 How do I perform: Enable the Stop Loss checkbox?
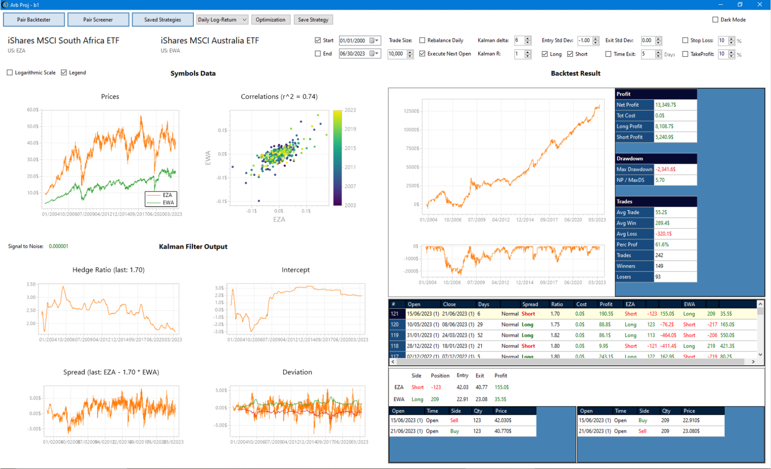[x=685, y=40]
